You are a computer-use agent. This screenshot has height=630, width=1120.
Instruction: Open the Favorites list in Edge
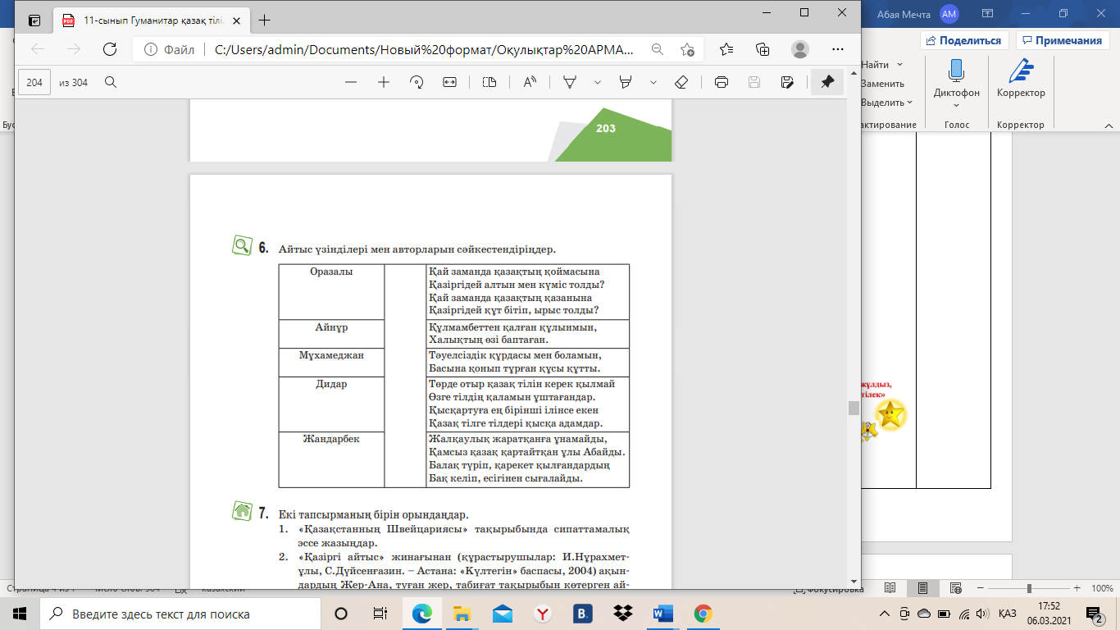pos(726,49)
